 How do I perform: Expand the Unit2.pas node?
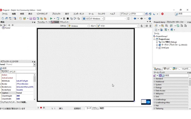click(x=157, y=48)
